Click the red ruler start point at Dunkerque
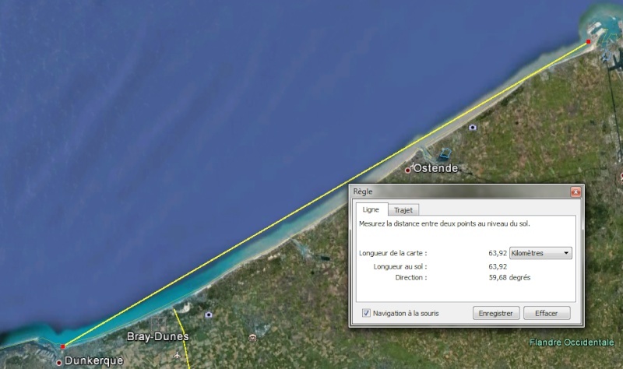The image size is (623, 369). coord(62,346)
